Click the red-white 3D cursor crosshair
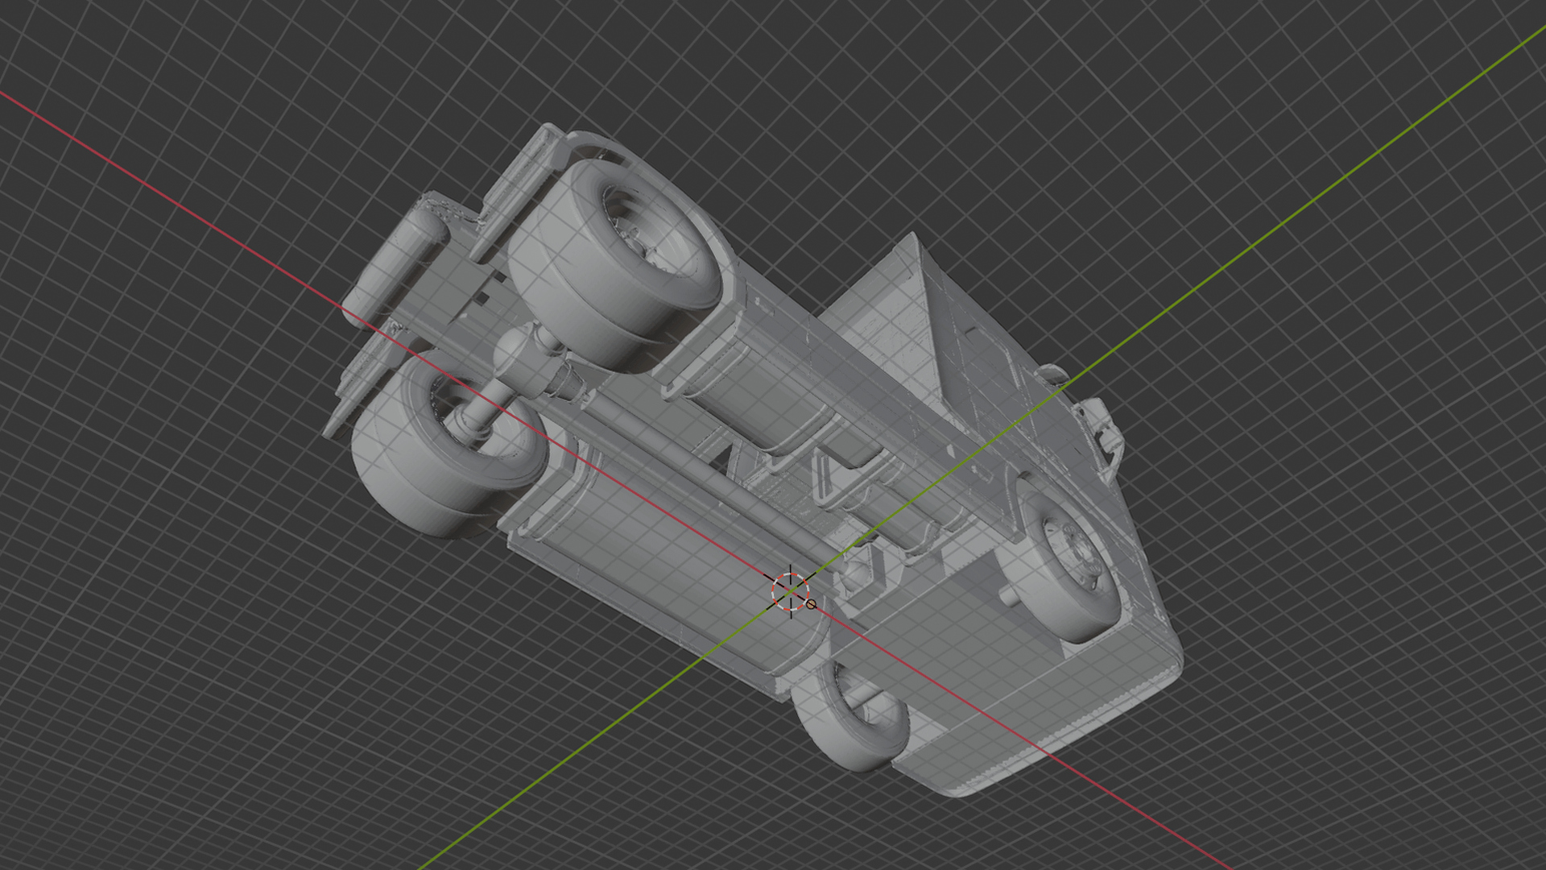This screenshot has height=870, width=1546. [791, 592]
